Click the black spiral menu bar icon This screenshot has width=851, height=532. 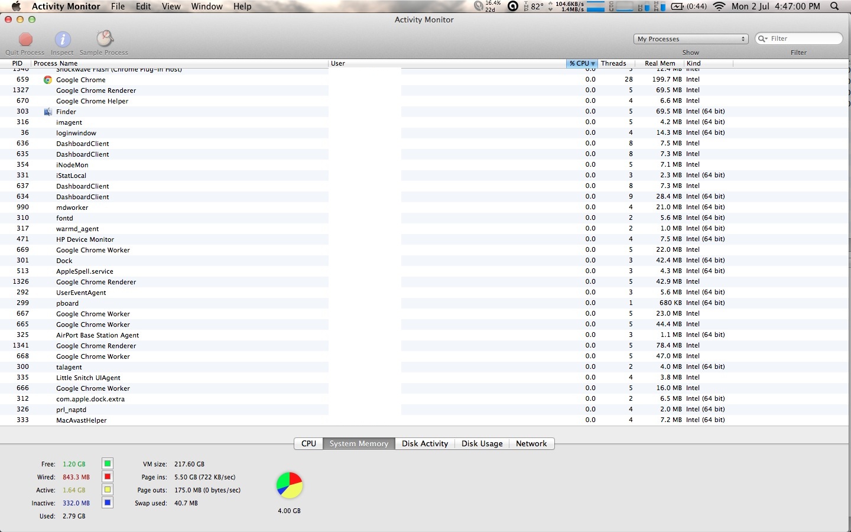(x=513, y=7)
